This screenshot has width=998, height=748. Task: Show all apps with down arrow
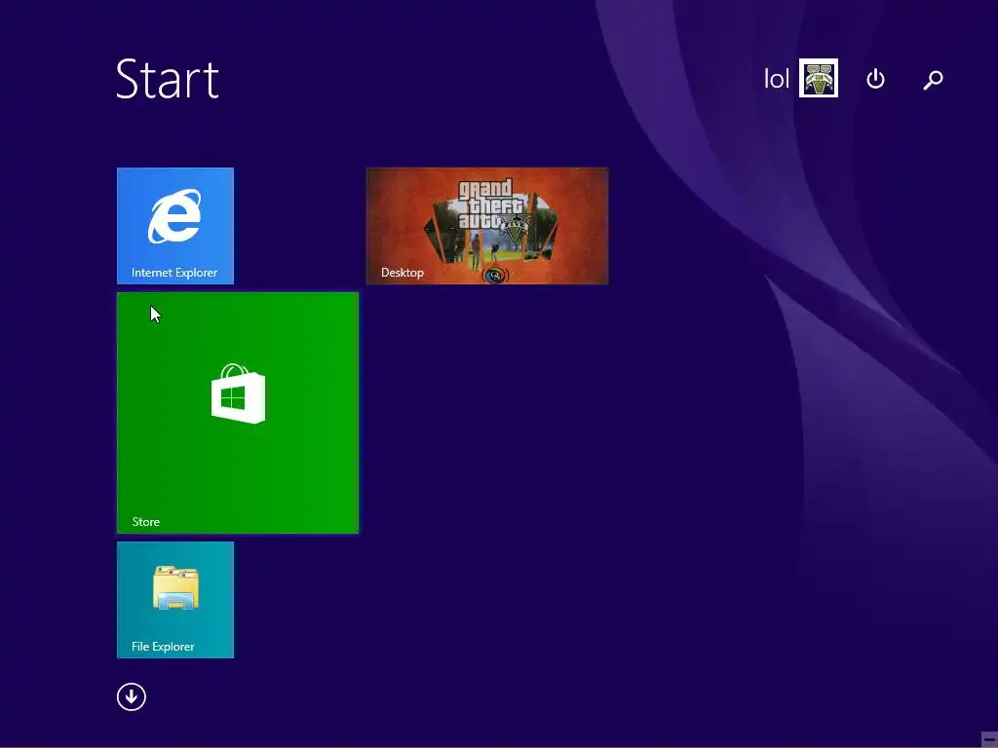pos(132,697)
